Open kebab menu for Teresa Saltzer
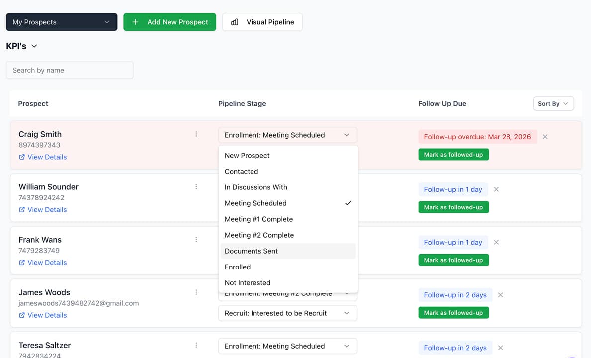Screen dimensions: 591x358 coord(196,345)
